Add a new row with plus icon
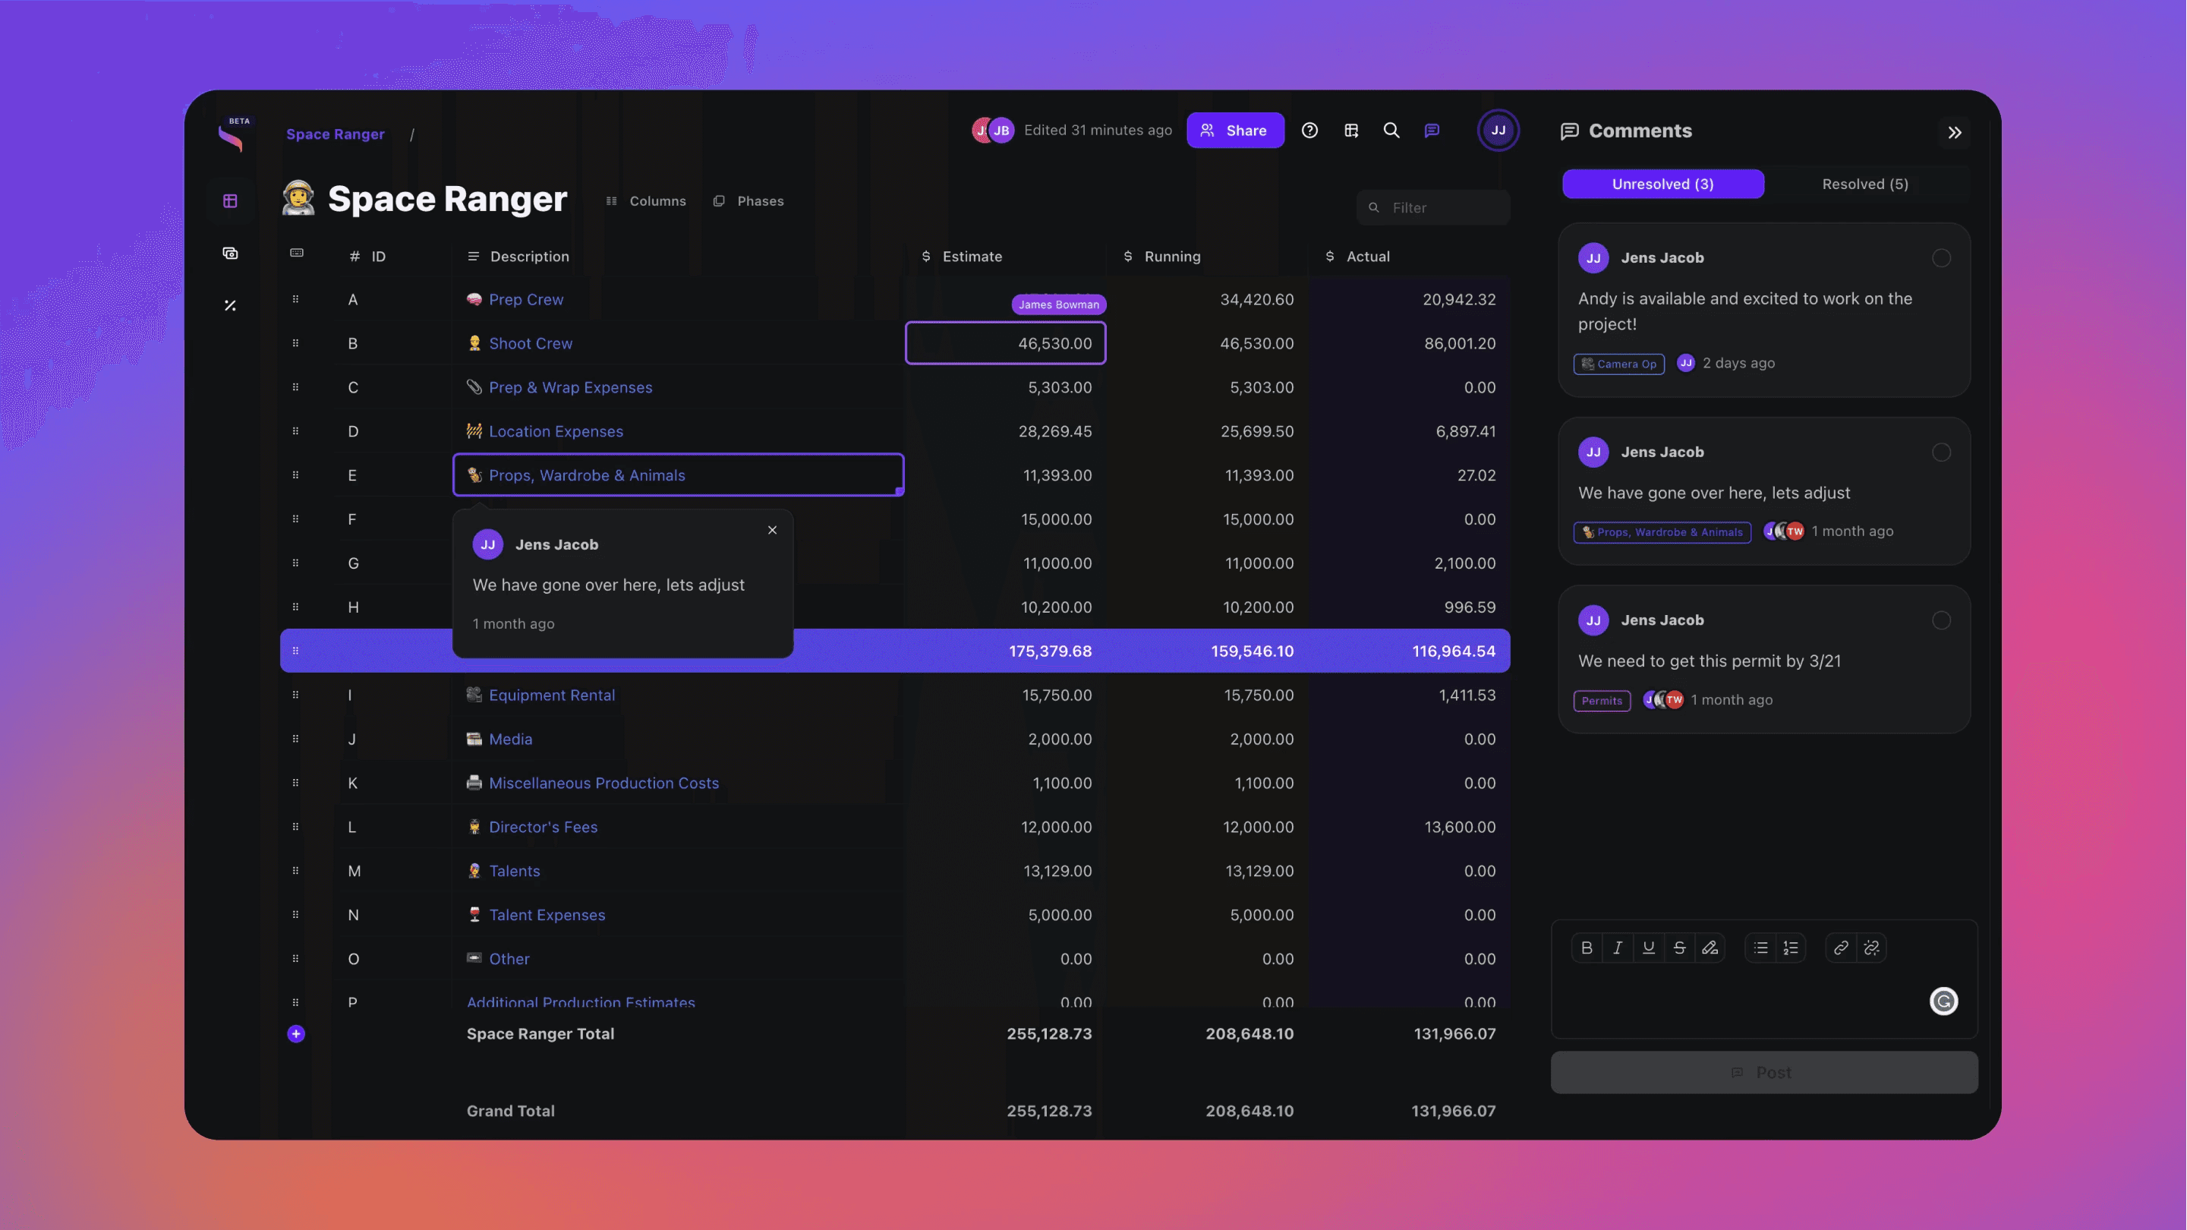Image resolution: width=2187 pixels, height=1230 pixels. (x=295, y=1033)
